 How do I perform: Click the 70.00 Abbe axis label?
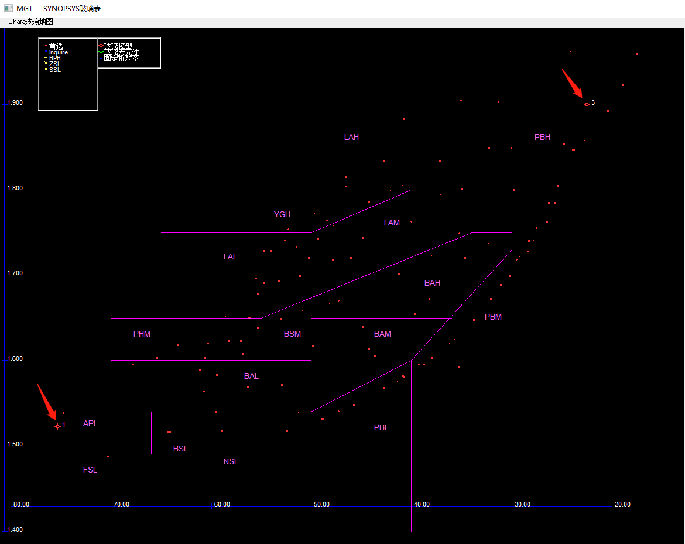(121, 504)
